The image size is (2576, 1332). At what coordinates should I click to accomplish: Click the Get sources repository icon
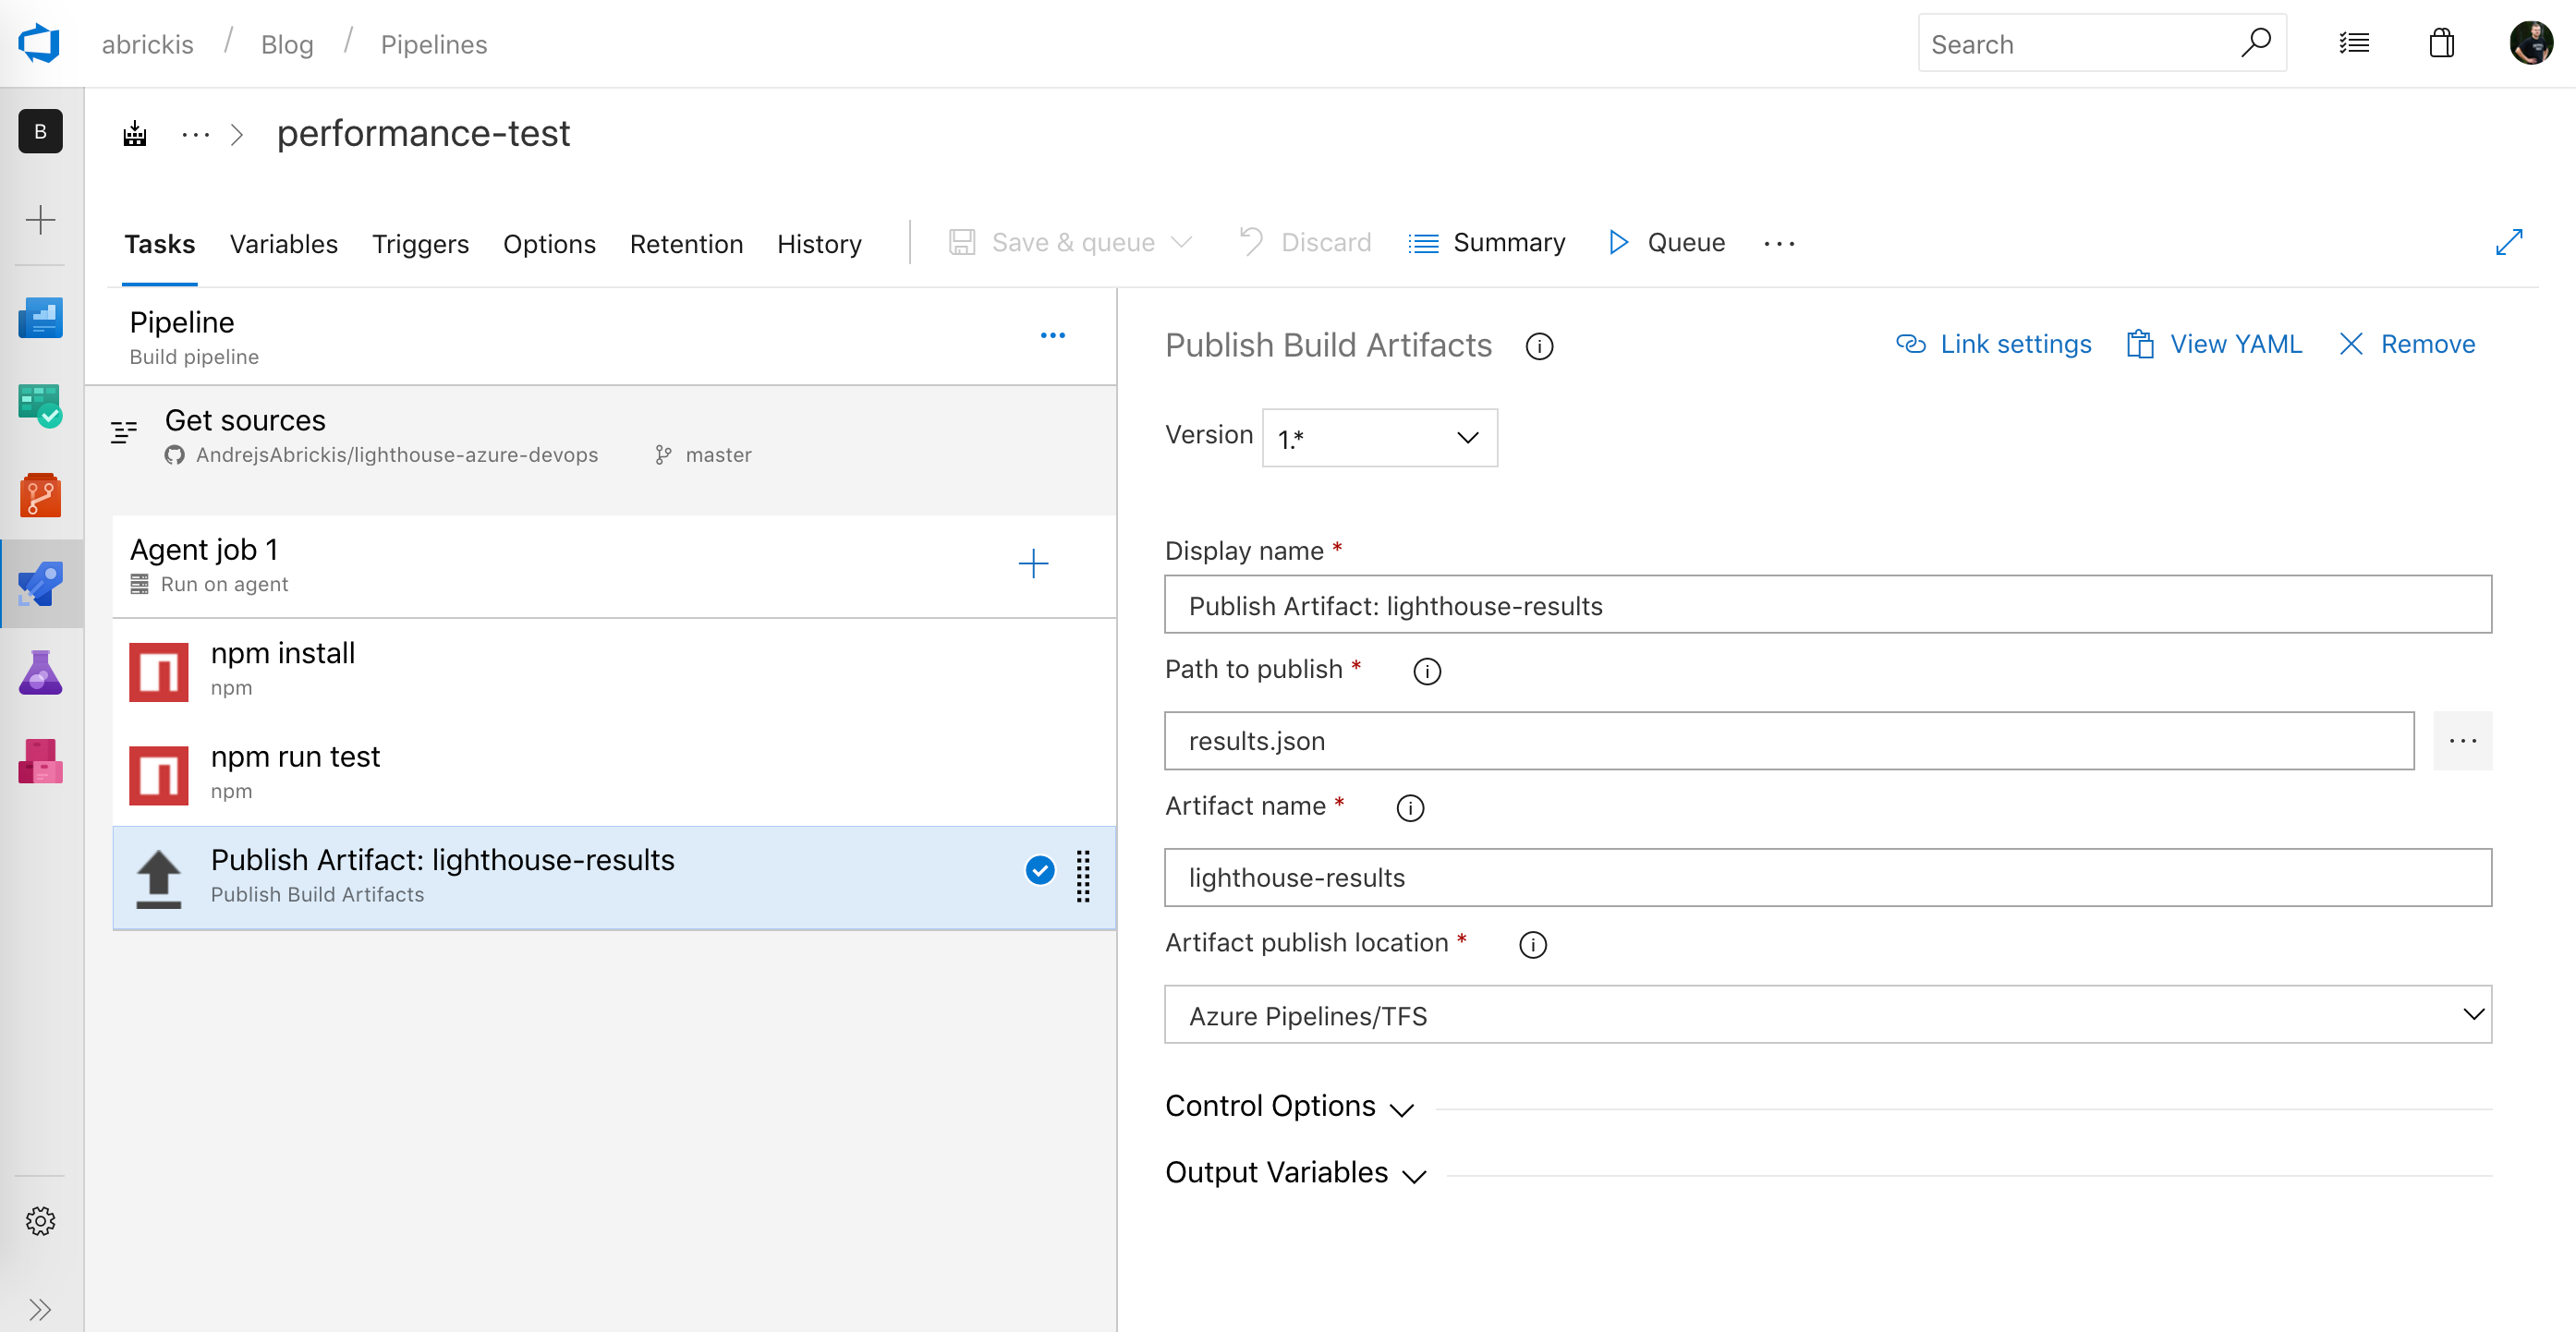click(x=175, y=455)
